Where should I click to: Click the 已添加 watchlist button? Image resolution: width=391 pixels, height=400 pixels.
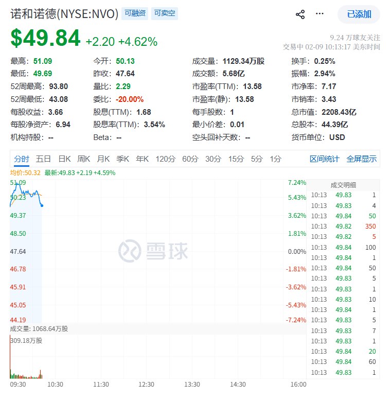(x=359, y=14)
